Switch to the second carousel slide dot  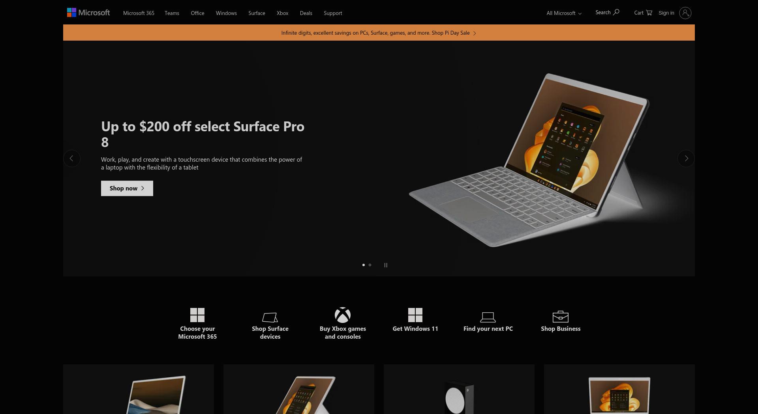coord(370,265)
